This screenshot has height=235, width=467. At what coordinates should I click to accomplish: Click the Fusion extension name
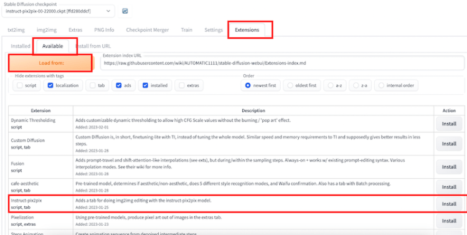coord(17,164)
